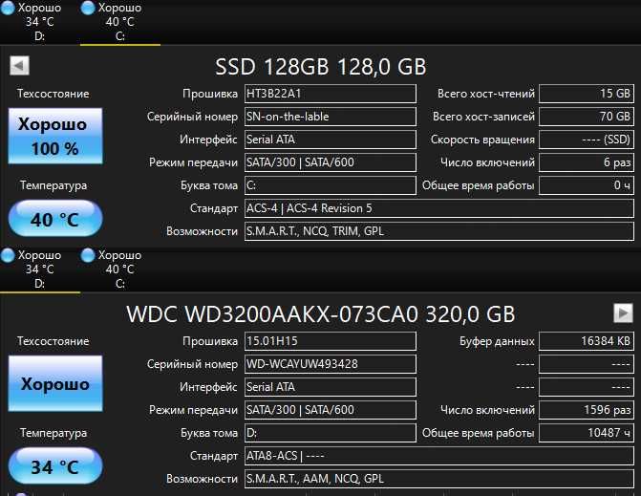The height and width of the screenshot is (496, 641).
Task: Click the power on count value 6 раз
Action: click(x=587, y=162)
